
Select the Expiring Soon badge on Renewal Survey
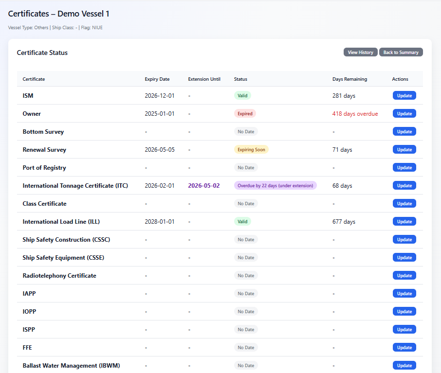pyautogui.click(x=250, y=149)
